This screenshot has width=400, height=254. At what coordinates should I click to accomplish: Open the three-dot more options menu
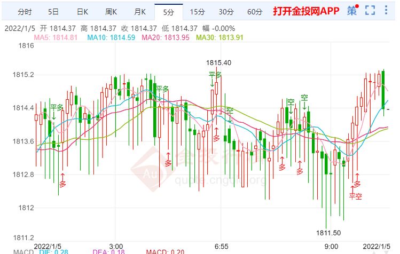(386, 10)
